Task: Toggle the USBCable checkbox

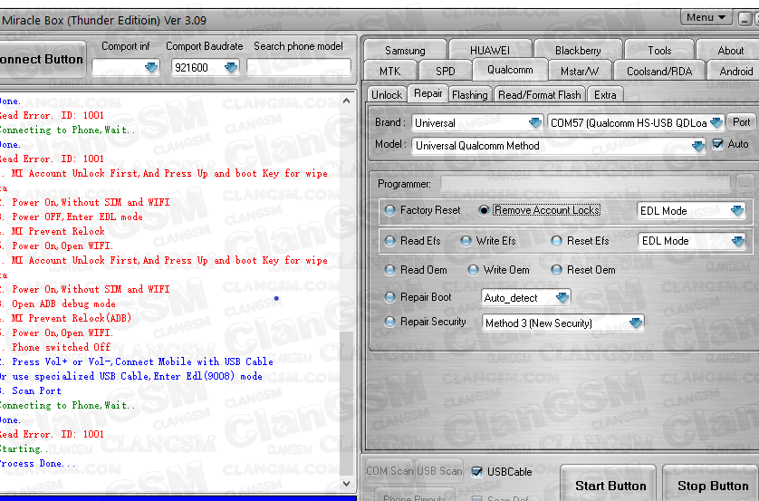Action: click(x=476, y=471)
